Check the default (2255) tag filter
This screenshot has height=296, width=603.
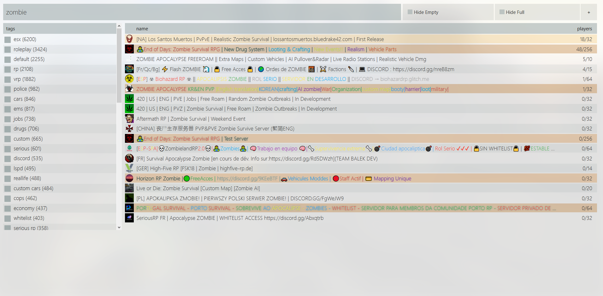click(8, 59)
